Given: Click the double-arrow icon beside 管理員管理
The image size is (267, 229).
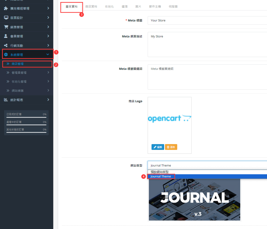Looking at the screenshot, I should click(8, 73).
